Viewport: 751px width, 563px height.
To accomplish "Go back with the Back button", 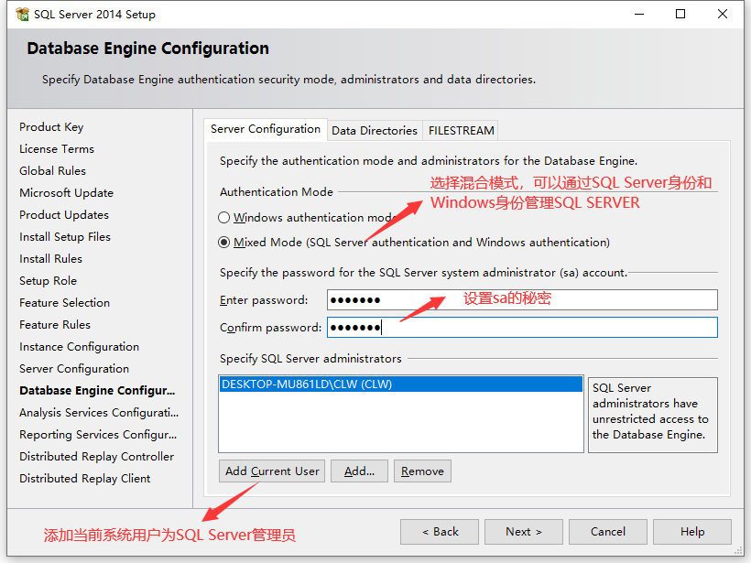I will 440,532.
